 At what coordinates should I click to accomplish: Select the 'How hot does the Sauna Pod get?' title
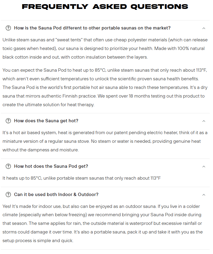tap(51, 166)
